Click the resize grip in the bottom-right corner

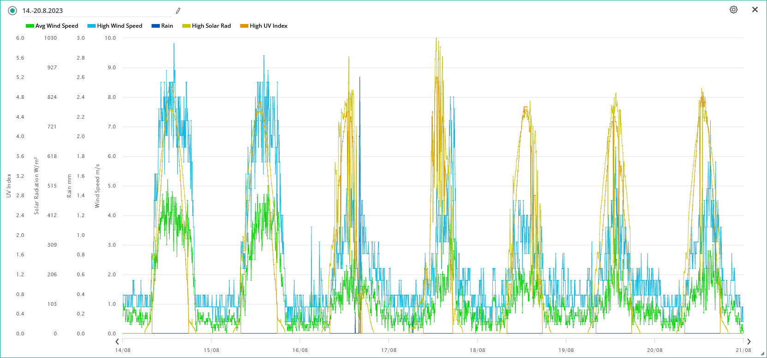762,354
